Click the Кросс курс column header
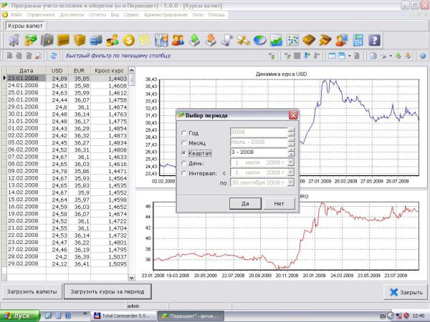This screenshot has width=430, height=322. pos(109,71)
